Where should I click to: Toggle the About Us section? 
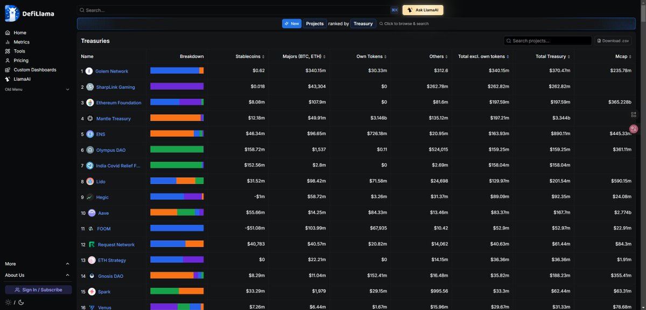(67, 275)
